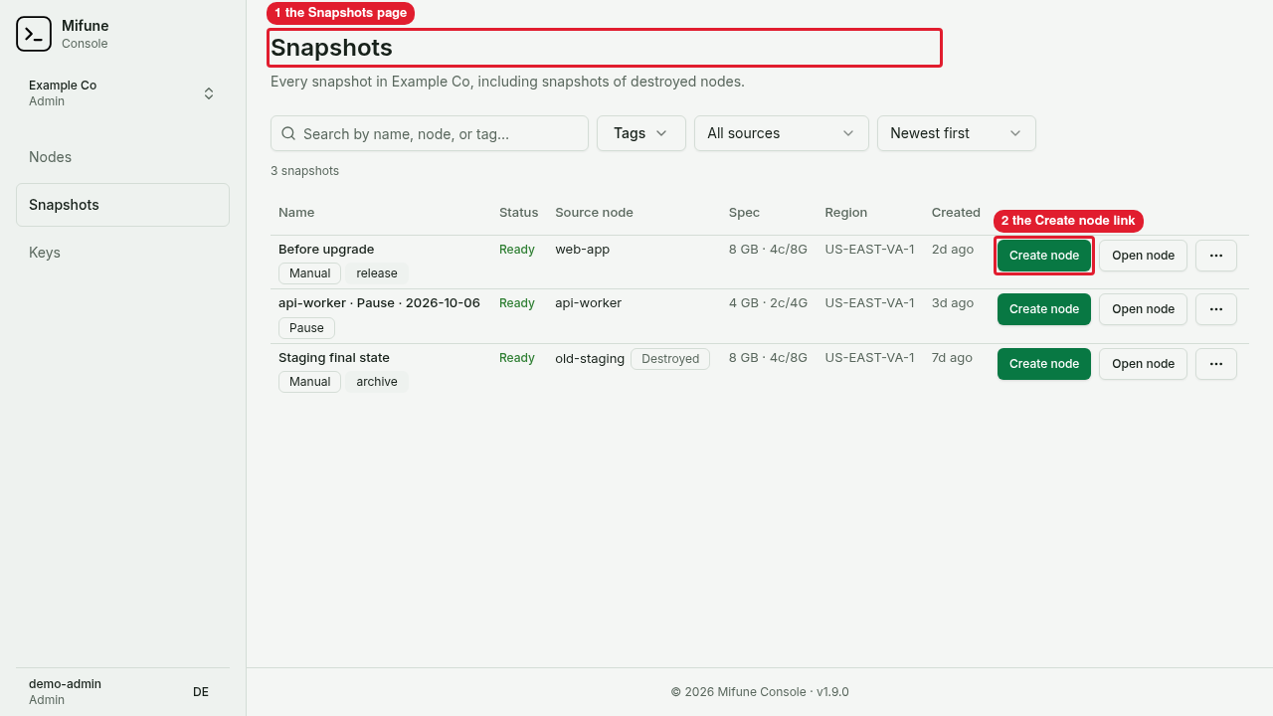1273x716 pixels.
Task: Click the Destroyed badge
Action: coord(670,359)
